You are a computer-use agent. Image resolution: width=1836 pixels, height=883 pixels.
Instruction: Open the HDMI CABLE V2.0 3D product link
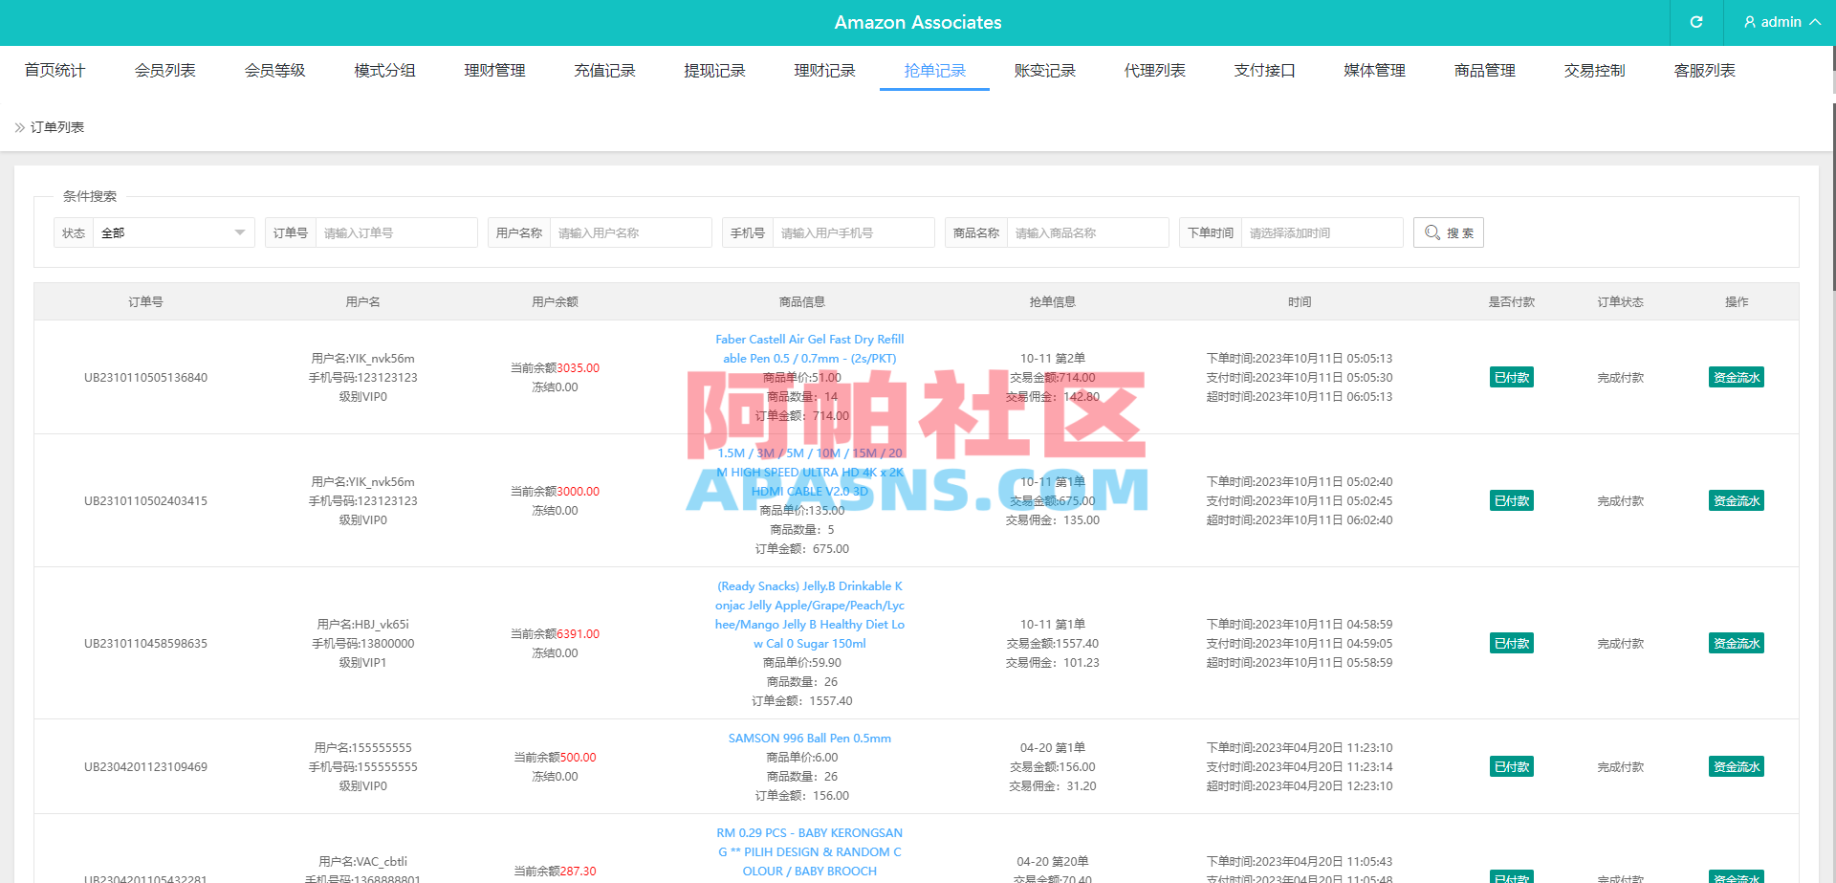point(809,472)
